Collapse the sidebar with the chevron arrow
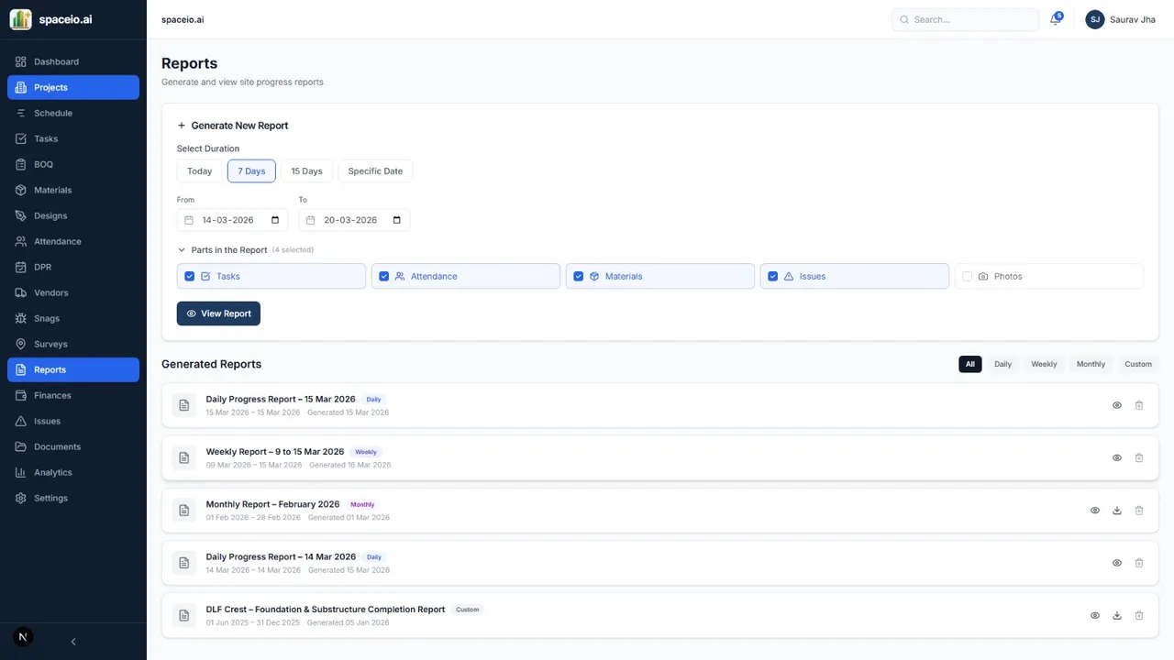 73,642
